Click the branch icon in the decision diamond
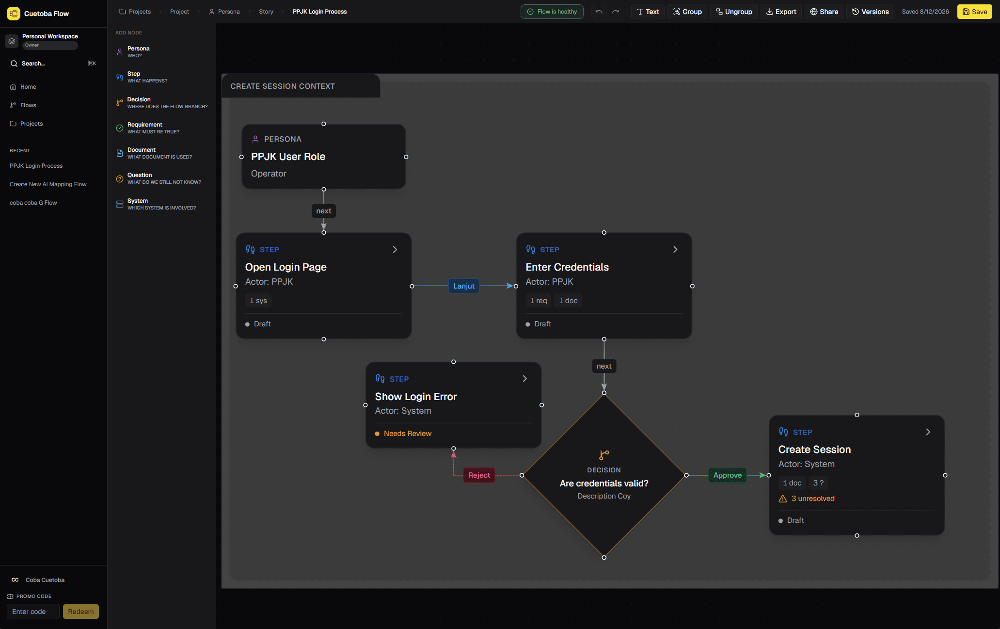 [604, 455]
